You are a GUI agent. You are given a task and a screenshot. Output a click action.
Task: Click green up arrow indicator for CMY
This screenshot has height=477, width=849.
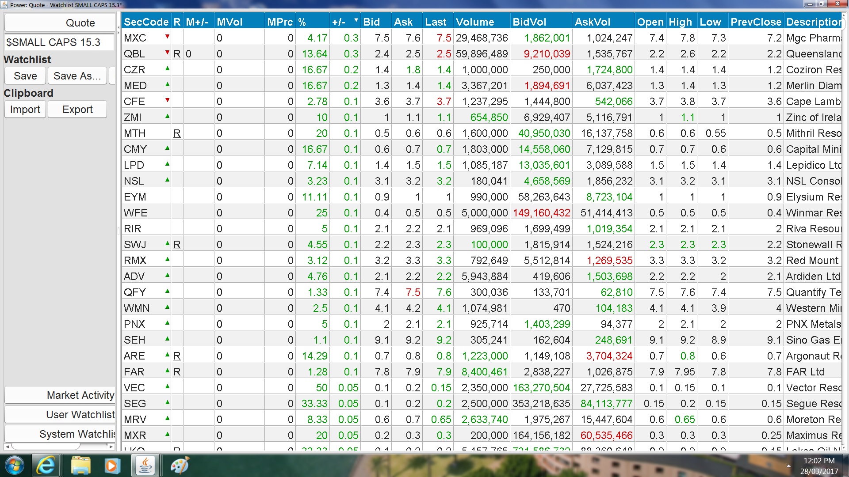pyautogui.click(x=167, y=148)
